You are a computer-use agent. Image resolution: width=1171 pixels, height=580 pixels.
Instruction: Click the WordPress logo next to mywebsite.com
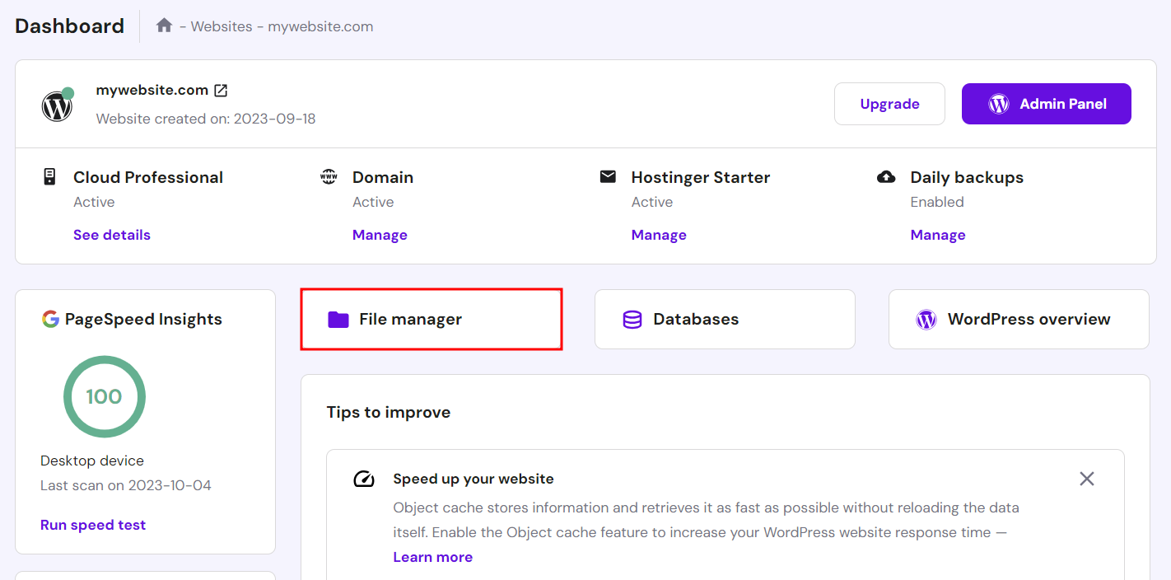[56, 105]
